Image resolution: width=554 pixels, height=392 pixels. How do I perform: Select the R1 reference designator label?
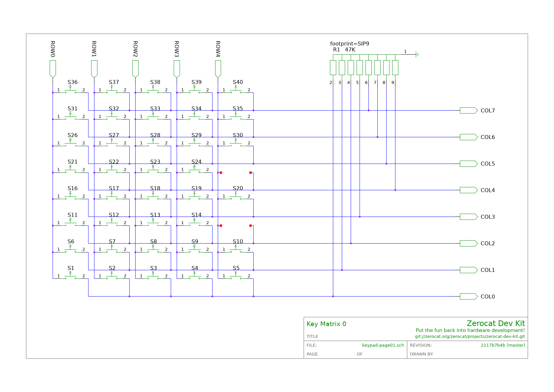pyautogui.click(x=337, y=50)
